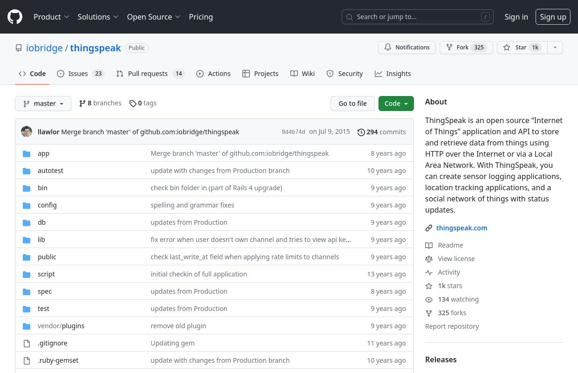Open the green Code dropdown
The image size is (578, 373).
click(396, 104)
